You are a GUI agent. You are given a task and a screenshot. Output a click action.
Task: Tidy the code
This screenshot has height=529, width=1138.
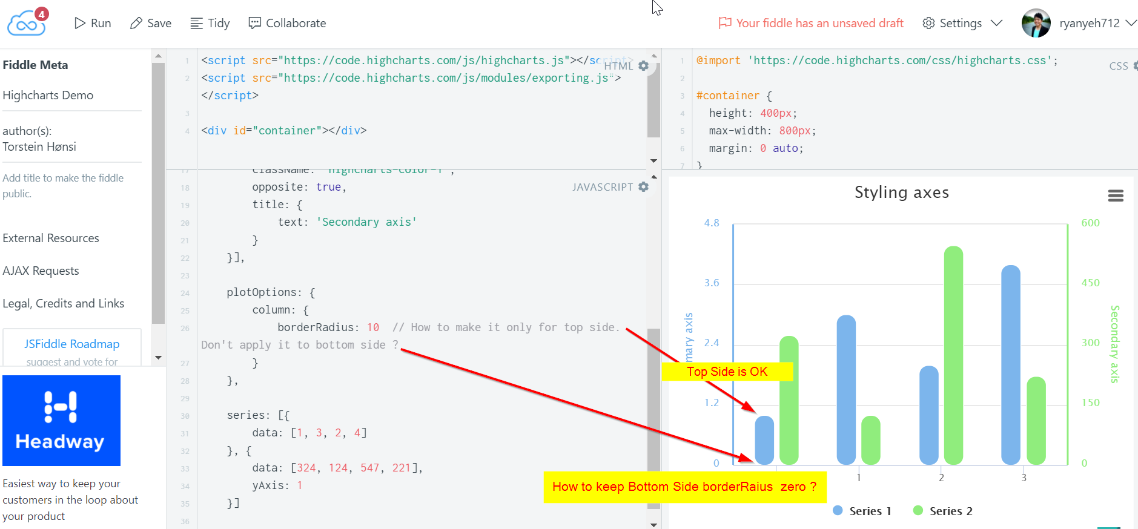pyautogui.click(x=210, y=23)
